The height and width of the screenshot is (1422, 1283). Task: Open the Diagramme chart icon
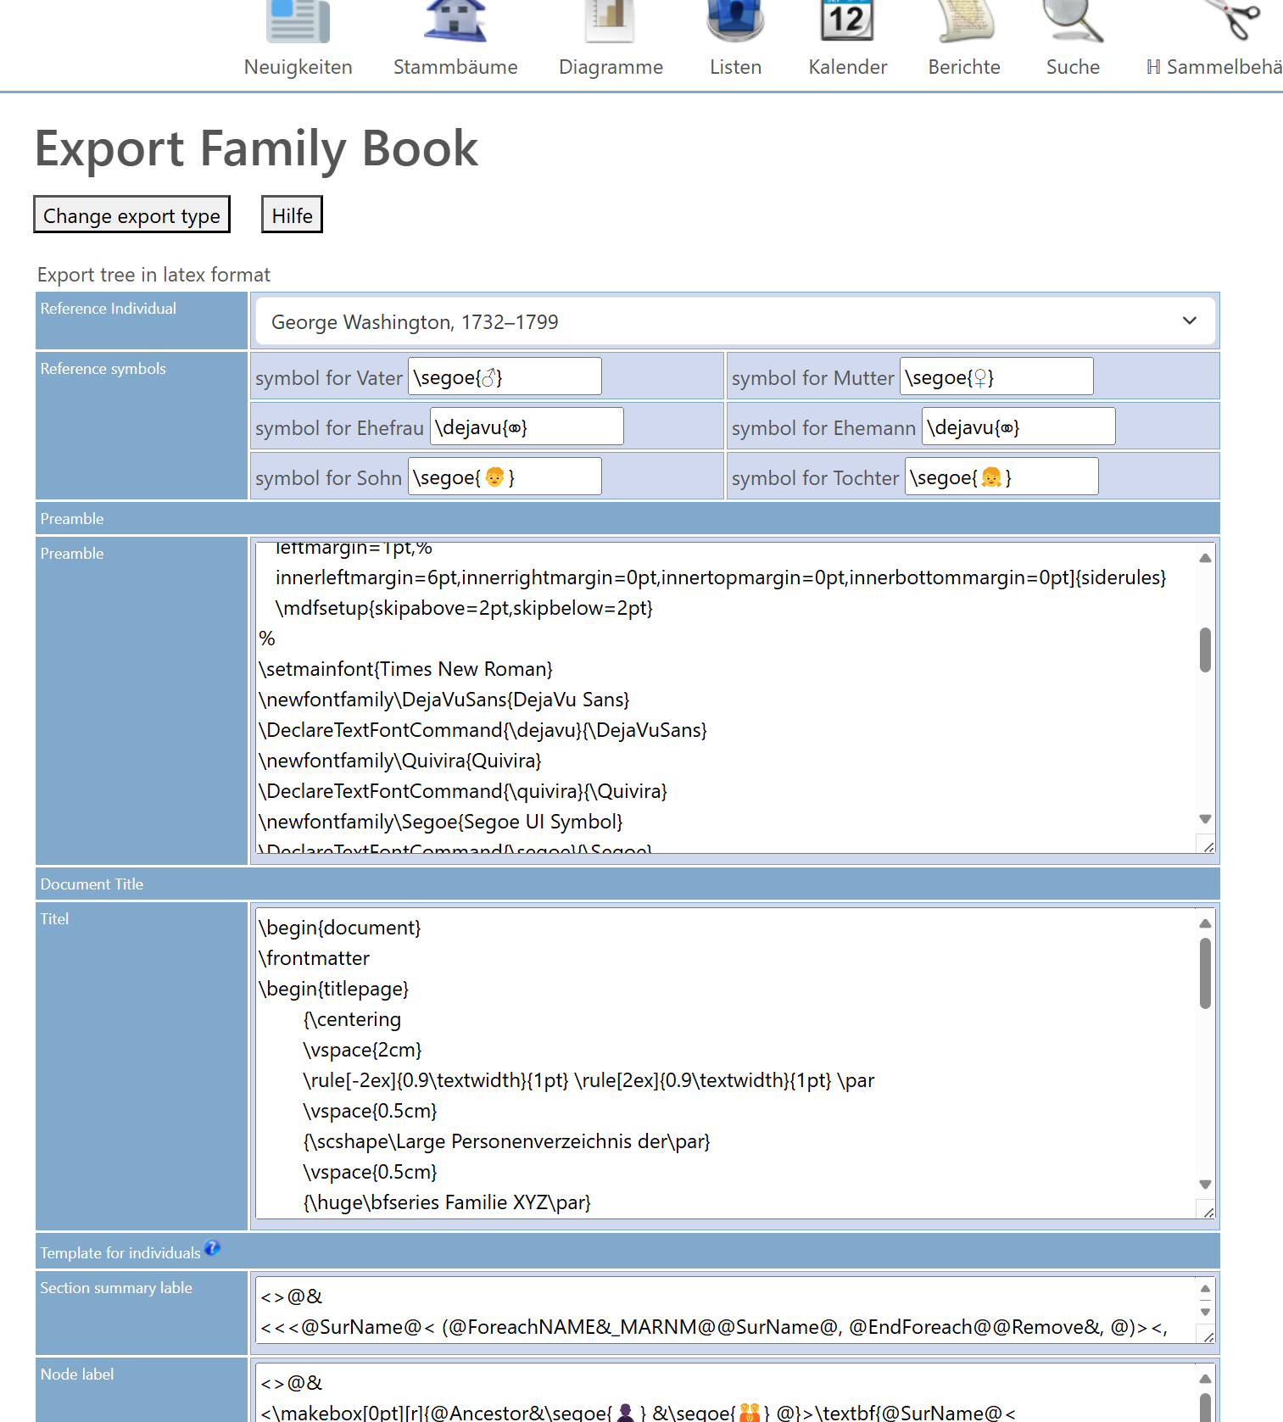click(611, 20)
